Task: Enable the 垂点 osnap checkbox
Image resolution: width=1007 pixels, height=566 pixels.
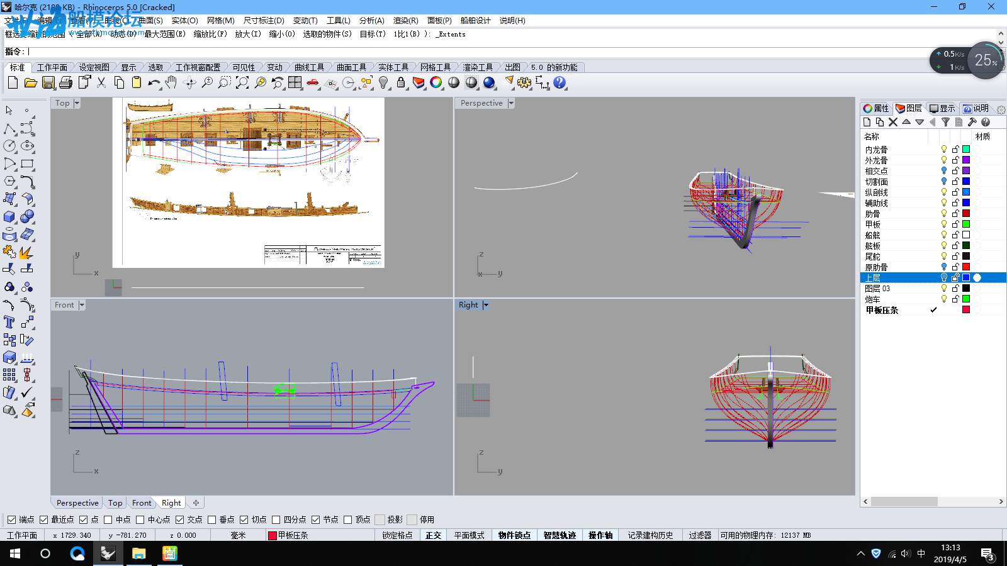Action: tap(211, 519)
